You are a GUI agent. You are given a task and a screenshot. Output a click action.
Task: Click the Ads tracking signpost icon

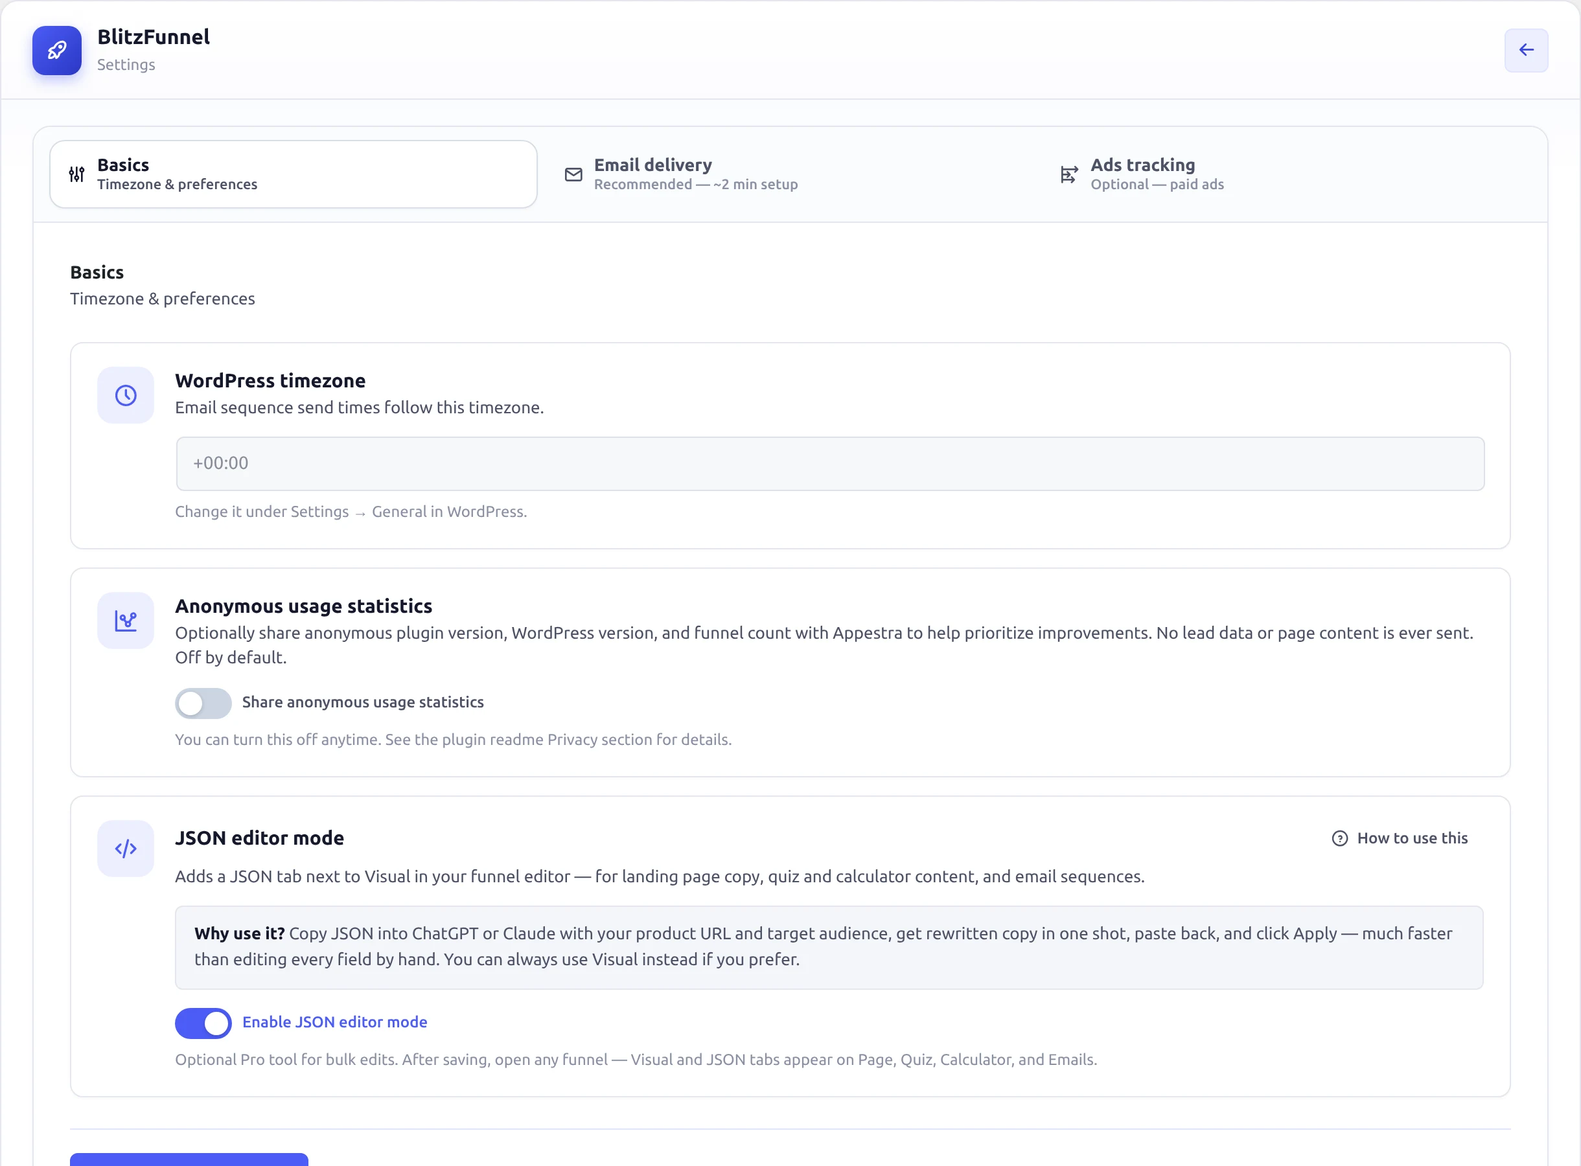click(1069, 174)
